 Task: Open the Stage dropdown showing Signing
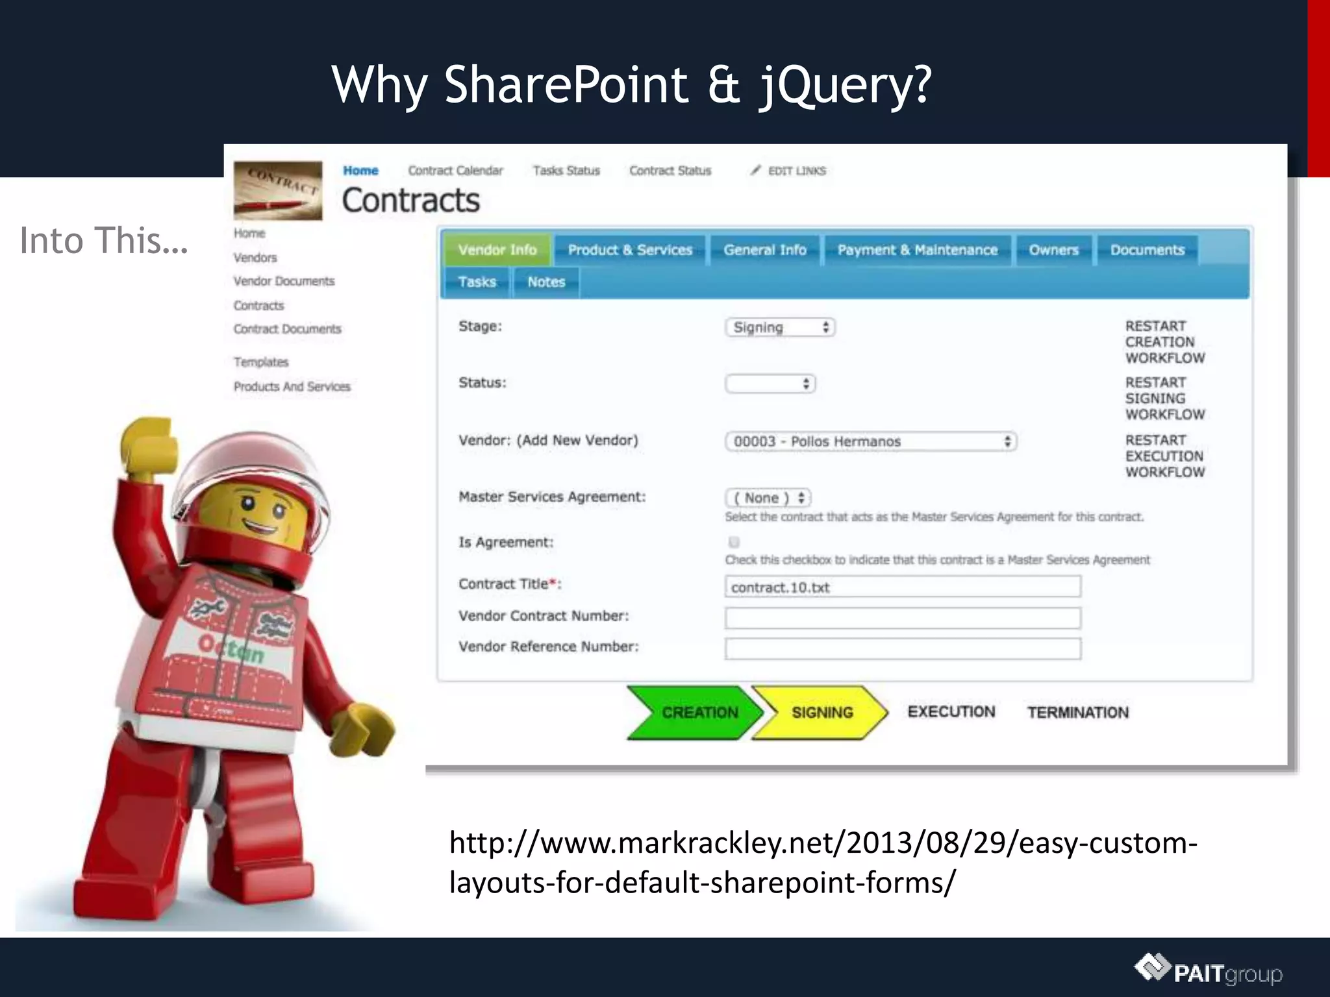[780, 327]
